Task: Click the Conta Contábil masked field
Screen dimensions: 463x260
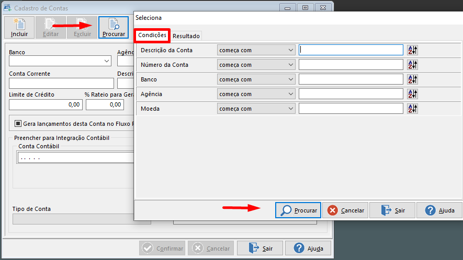Action: click(x=76, y=158)
